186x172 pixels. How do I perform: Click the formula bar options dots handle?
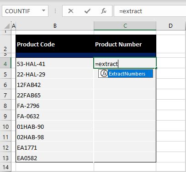[55, 11]
